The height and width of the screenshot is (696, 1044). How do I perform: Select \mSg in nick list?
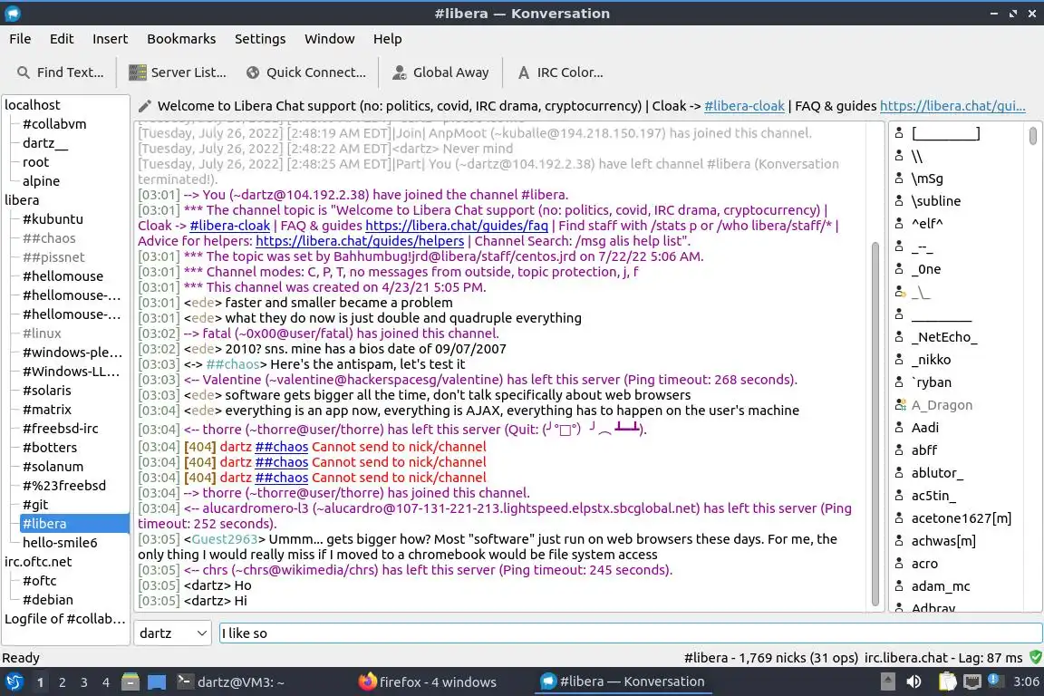tap(927, 179)
